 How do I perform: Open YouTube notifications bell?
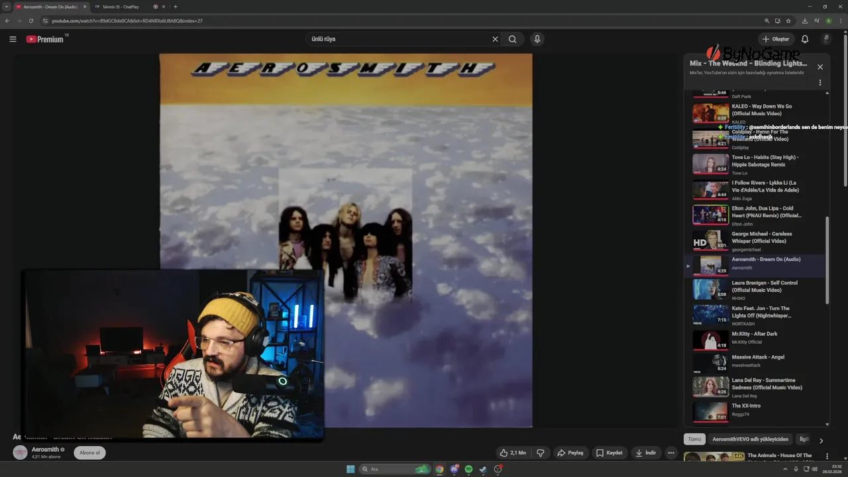(x=805, y=39)
